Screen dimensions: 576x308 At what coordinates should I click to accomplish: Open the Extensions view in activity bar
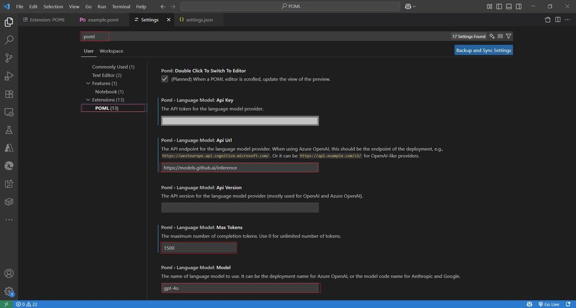[x=9, y=94]
